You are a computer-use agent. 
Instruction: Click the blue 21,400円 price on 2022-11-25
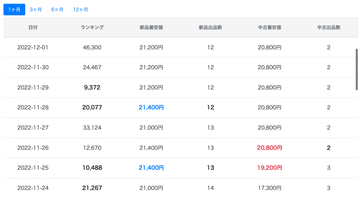(x=151, y=168)
